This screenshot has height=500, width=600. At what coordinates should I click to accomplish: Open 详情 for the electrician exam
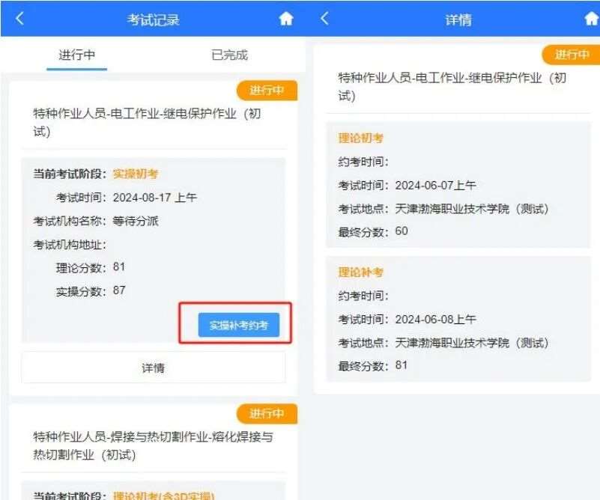click(x=153, y=367)
